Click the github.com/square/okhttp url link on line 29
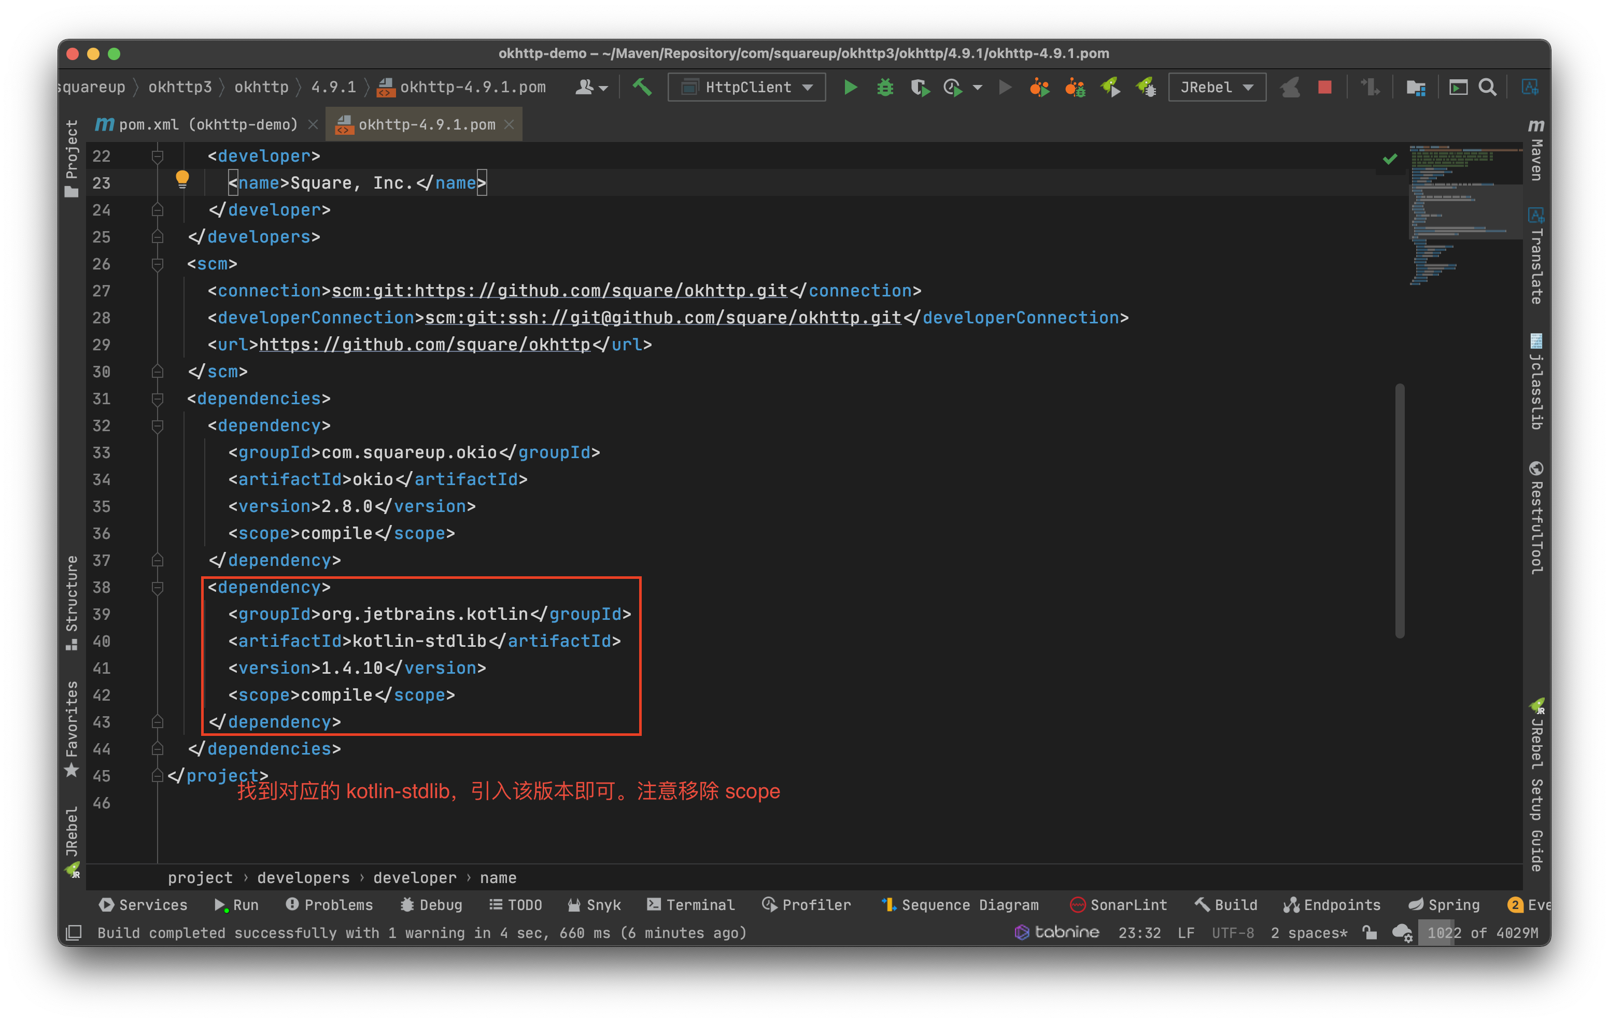The image size is (1609, 1023). click(x=425, y=345)
